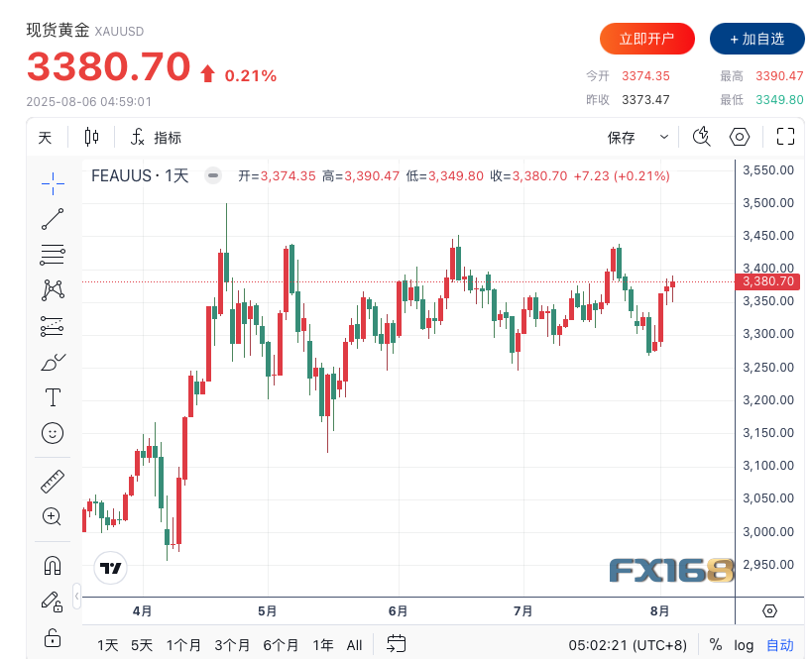
Task: Expand the 保存 dropdown arrow
Action: (664, 138)
